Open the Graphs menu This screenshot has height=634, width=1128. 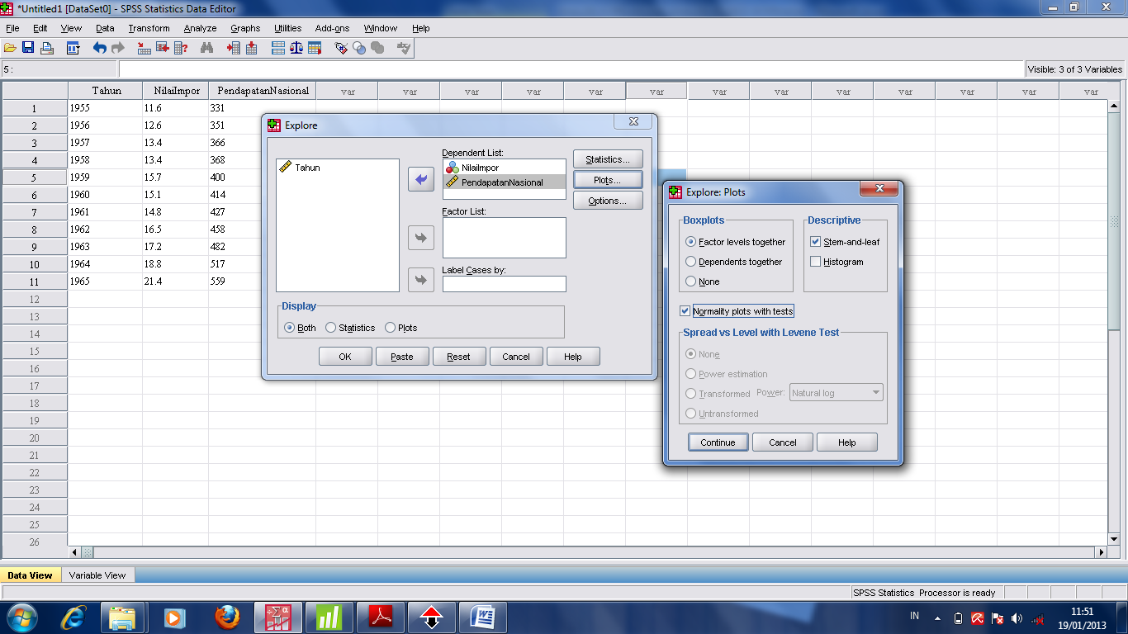(x=245, y=28)
